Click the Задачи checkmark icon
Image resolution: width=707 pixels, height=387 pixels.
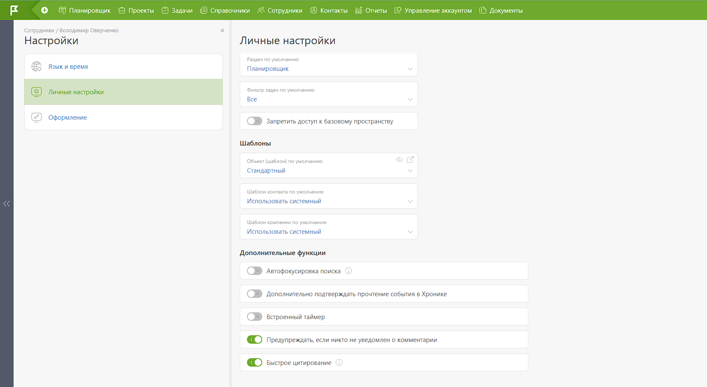point(165,10)
